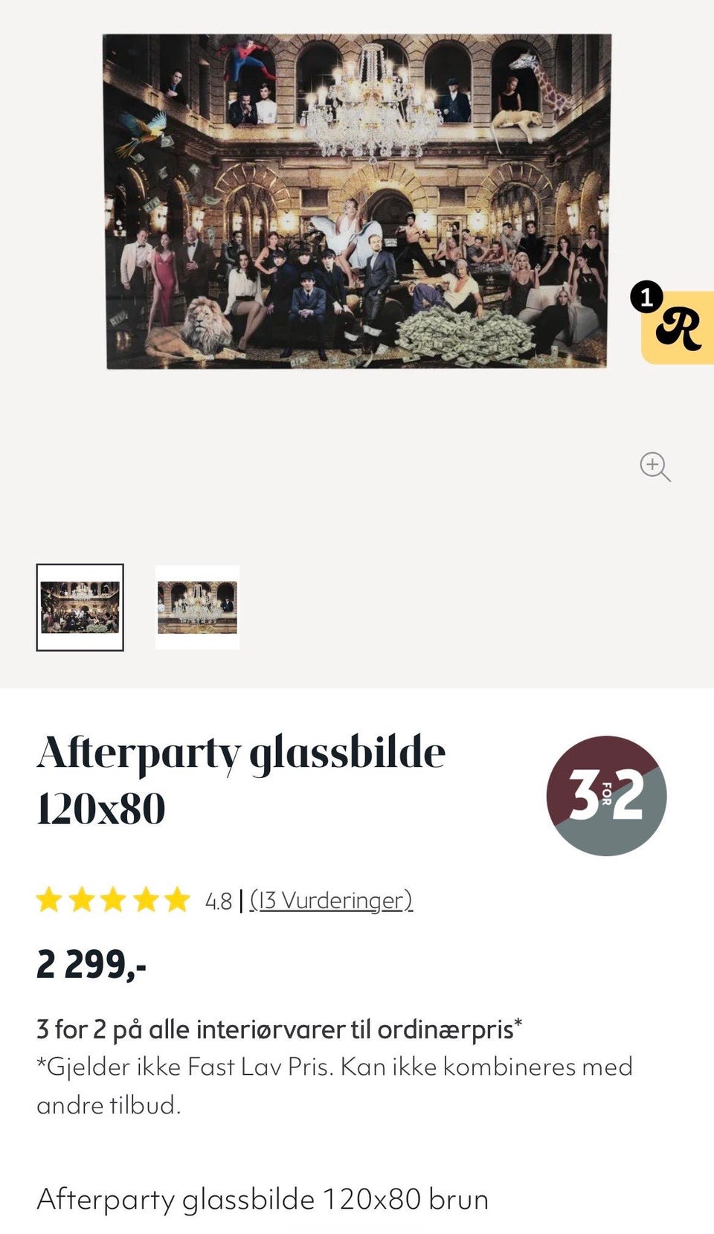Click the main Afterparty product image
The image size is (714, 1234).
click(357, 201)
